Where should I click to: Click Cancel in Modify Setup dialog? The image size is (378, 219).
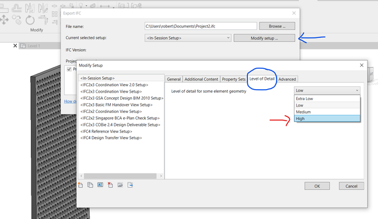tap(351, 186)
